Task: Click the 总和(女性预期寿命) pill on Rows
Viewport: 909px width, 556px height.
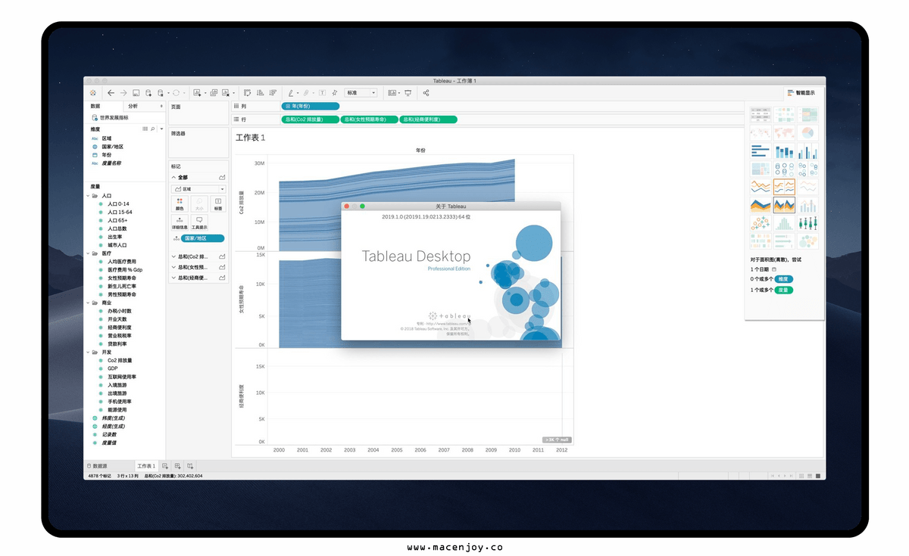Action: tap(370, 120)
